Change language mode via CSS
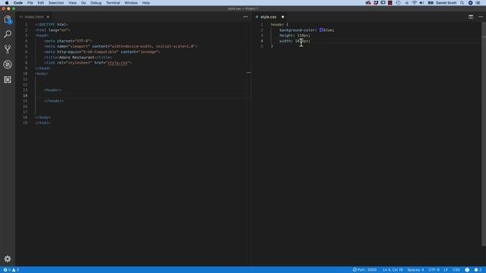 pos(456,270)
